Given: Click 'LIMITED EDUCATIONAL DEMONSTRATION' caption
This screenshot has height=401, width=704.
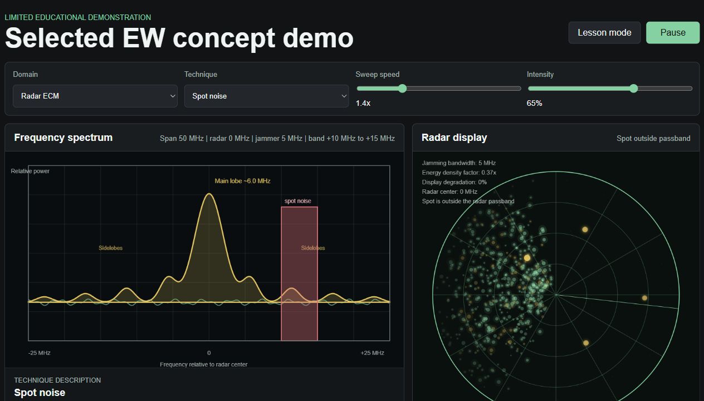Looking at the screenshot, I should [78, 17].
